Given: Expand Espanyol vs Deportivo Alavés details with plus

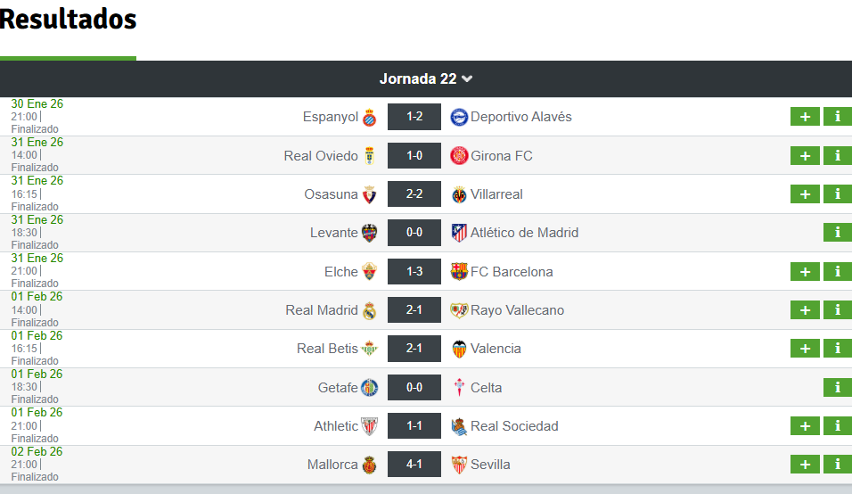Looking at the screenshot, I should click(x=805, y=117).
